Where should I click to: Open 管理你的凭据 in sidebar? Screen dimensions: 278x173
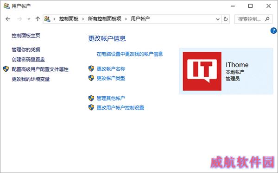click(x=26, y=49)
